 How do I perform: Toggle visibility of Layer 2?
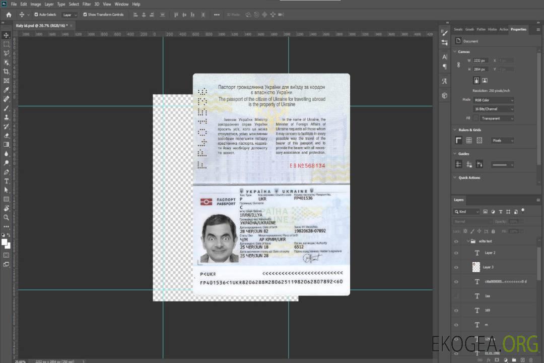(x=456, y=253)
